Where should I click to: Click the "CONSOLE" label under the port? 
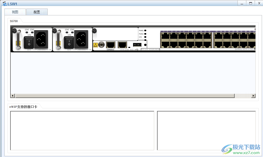pyautogui.click(x=110, y=50)
